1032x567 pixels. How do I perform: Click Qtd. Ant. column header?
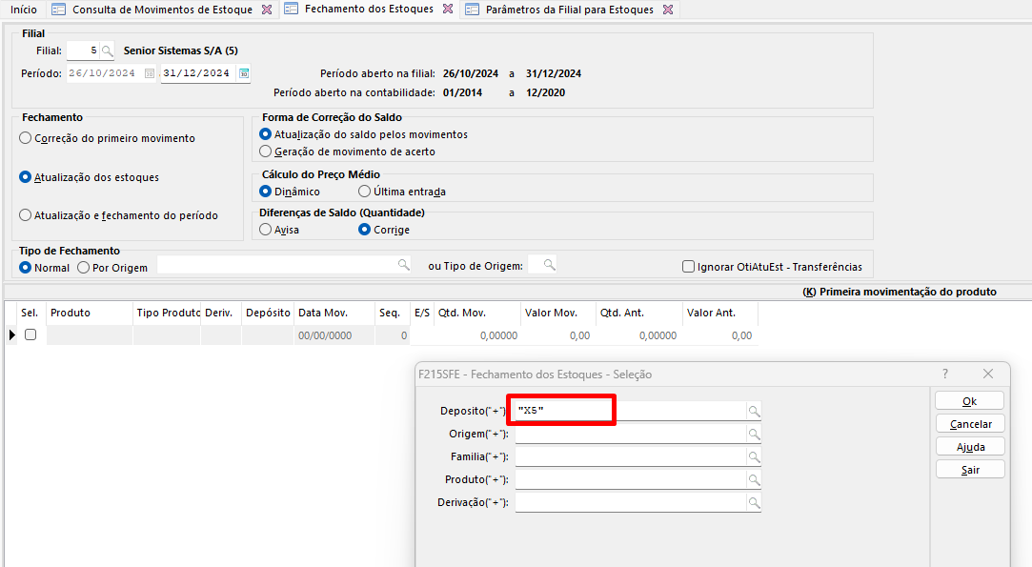click(639, 313)
